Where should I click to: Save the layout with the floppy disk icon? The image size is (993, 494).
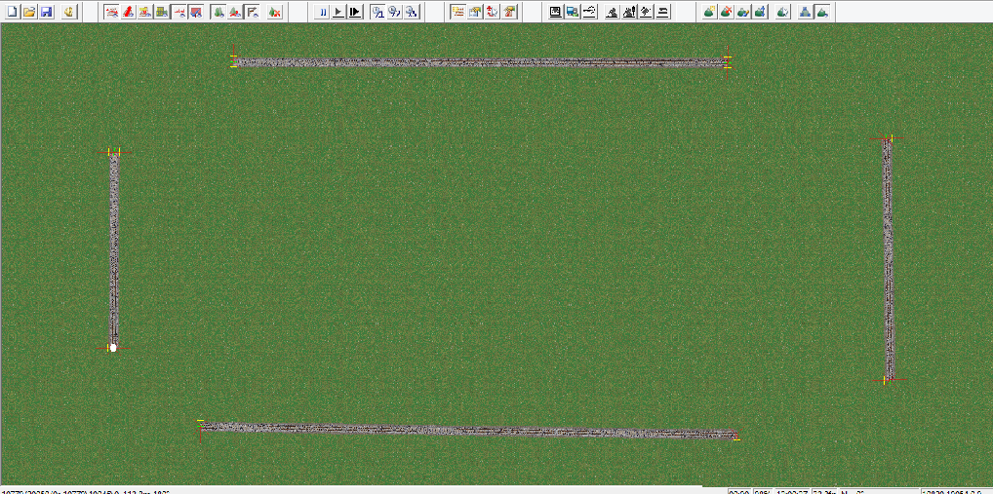[x=46, y=12]
